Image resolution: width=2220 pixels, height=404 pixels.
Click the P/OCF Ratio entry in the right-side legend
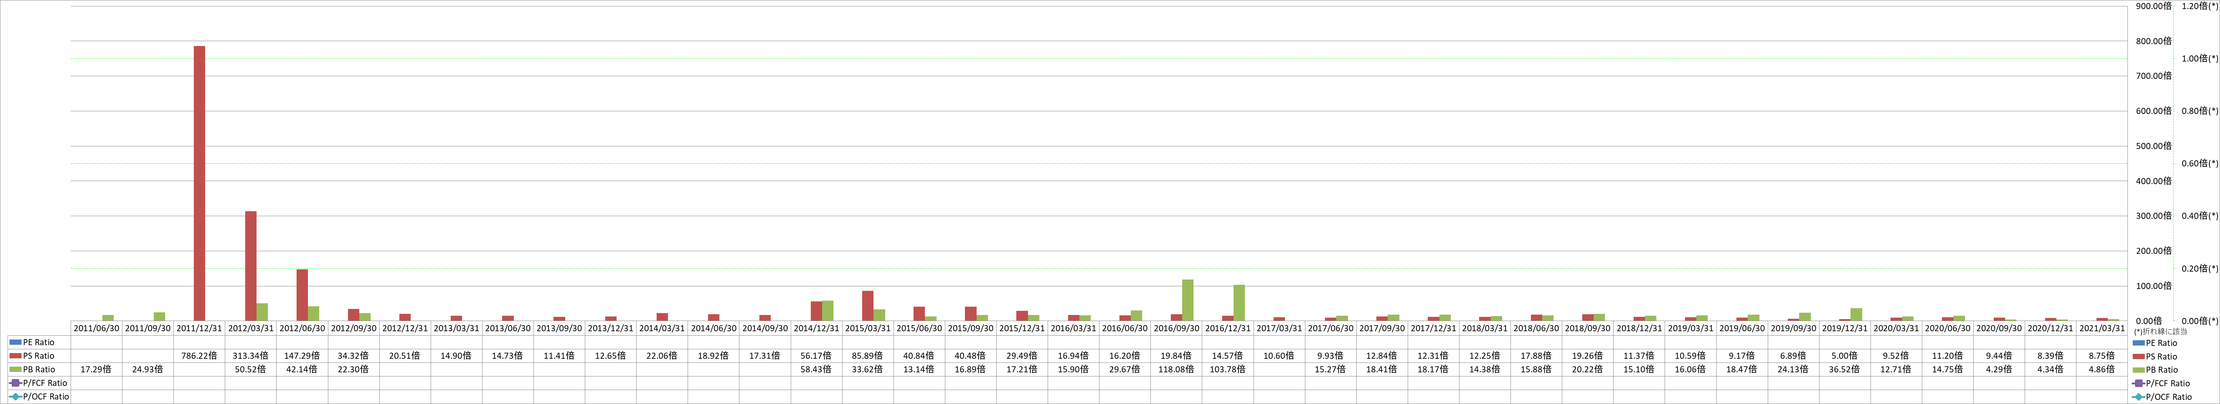coord(2163,397)
